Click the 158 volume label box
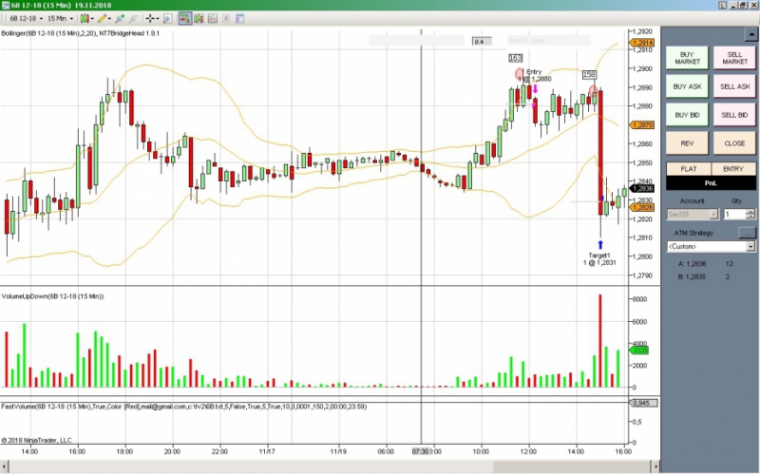760x474 pixels. tap(589, 75)
